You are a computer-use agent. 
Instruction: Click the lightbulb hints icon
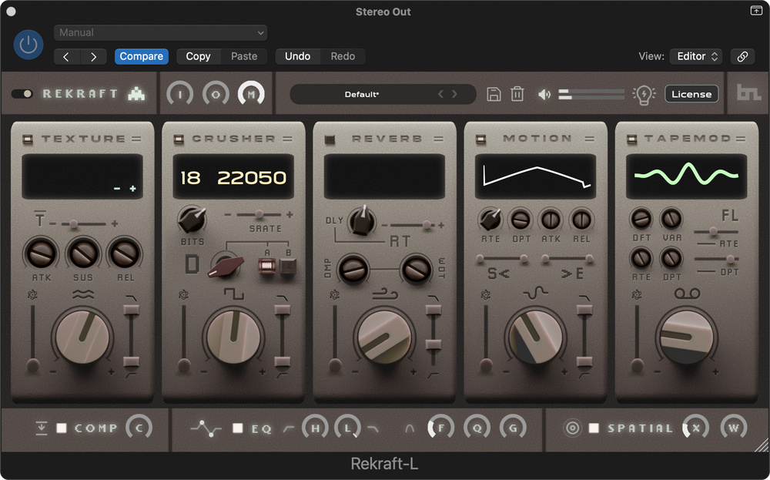point(644,94)
